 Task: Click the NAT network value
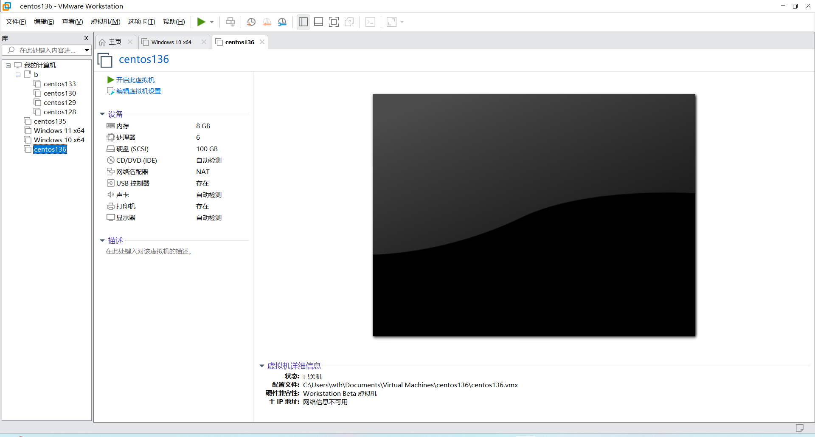click(x=203, y=172)
